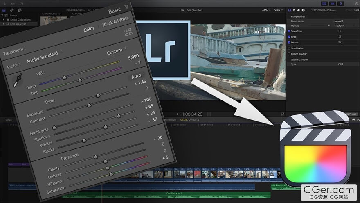This screenshot has width=360, height=203.
Task: Open the viewer View options menu
Action: tap(279, 10)
